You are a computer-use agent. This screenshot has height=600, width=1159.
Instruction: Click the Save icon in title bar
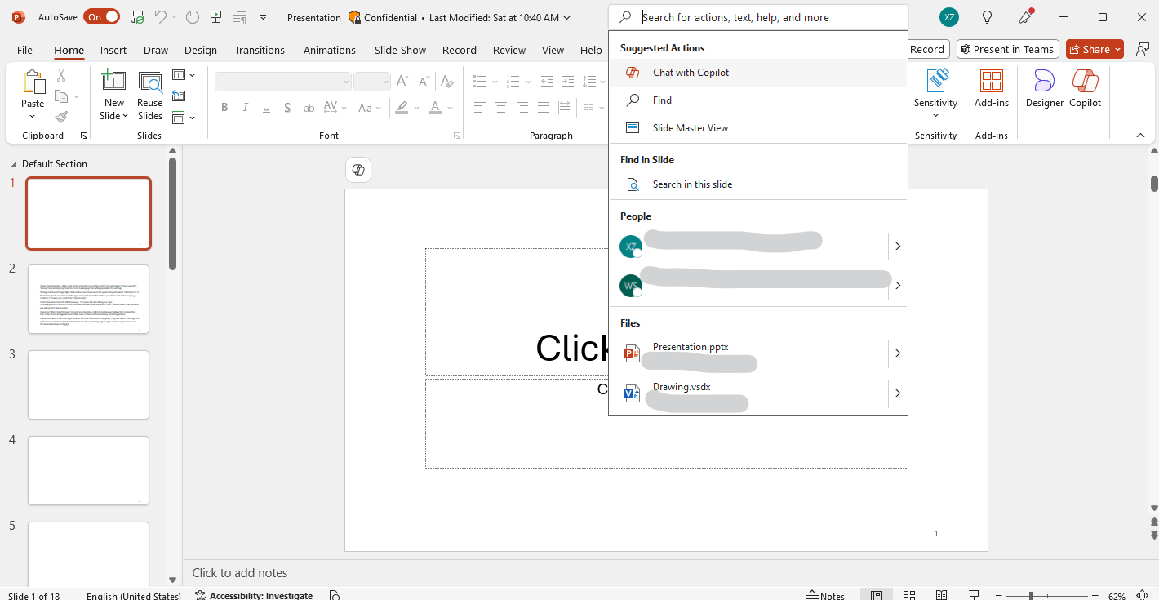click(137, 17)
